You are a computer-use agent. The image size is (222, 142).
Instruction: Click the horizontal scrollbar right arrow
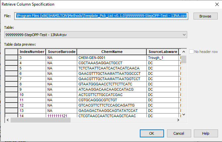point(179,120)
